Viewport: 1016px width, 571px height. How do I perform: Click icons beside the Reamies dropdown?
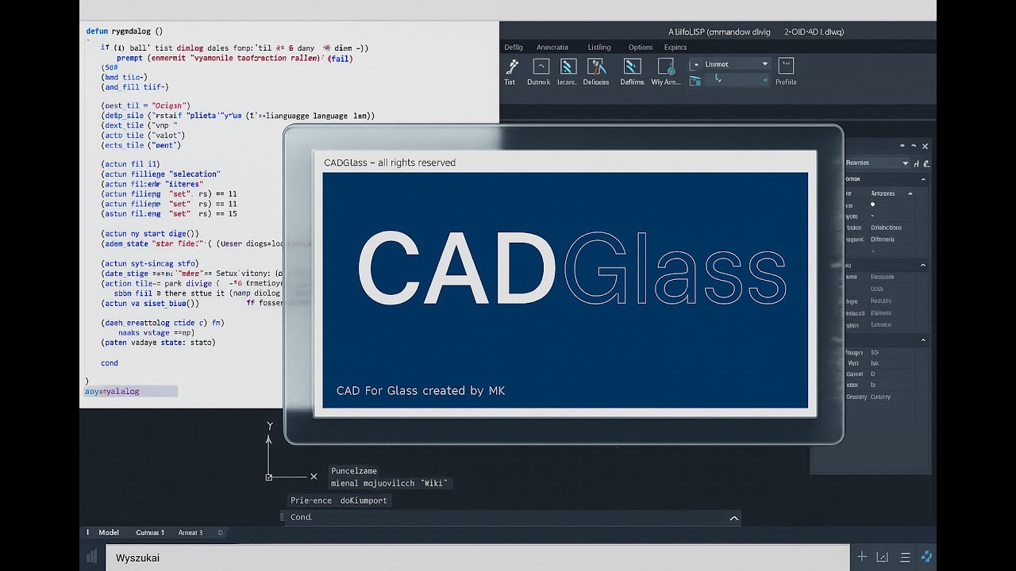coord(922,163)
